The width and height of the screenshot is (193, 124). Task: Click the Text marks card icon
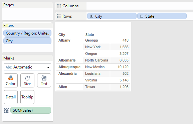[x=44, y=78]
